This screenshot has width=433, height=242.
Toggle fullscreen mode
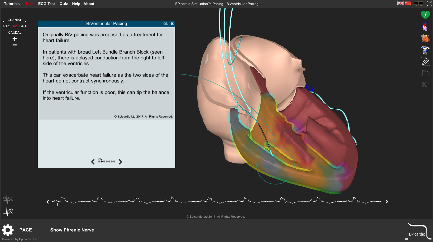pos(429,4)
